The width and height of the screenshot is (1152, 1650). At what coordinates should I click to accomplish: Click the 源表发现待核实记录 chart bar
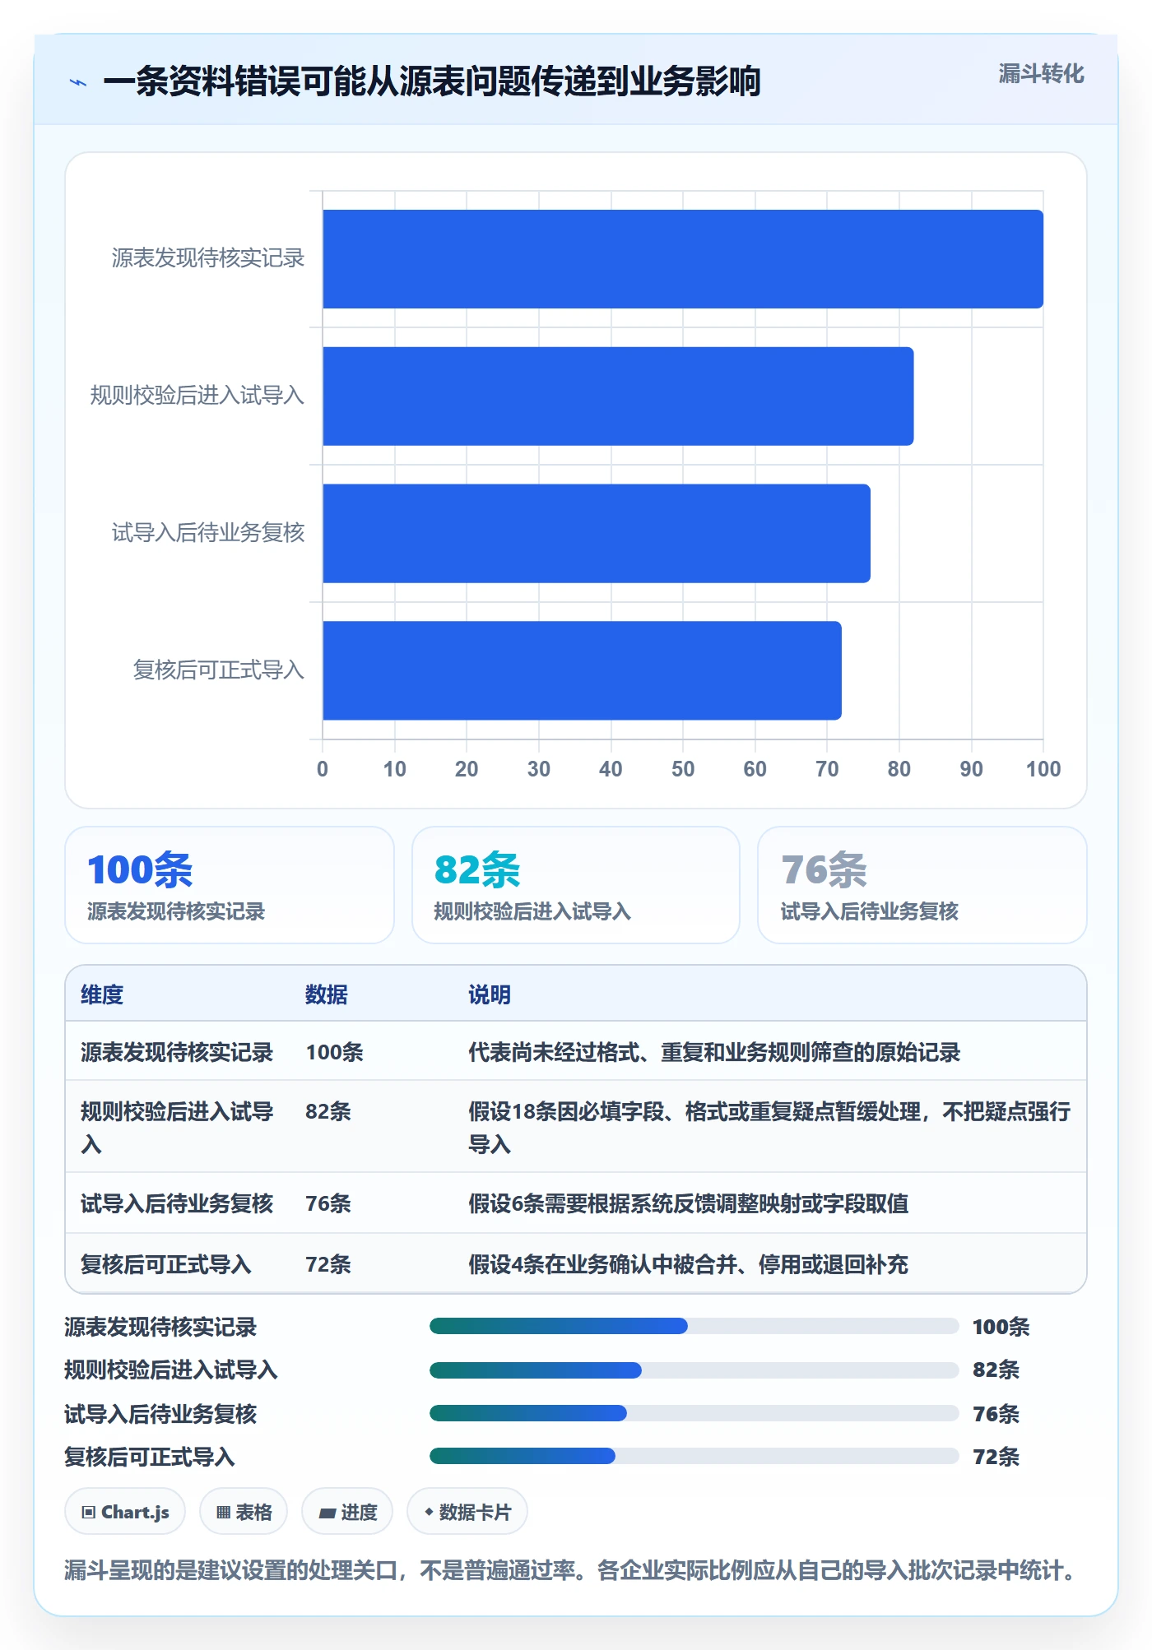click(683, 259)
